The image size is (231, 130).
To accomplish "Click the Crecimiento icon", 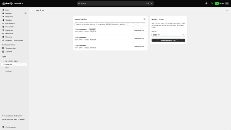I will coord(3,23).
